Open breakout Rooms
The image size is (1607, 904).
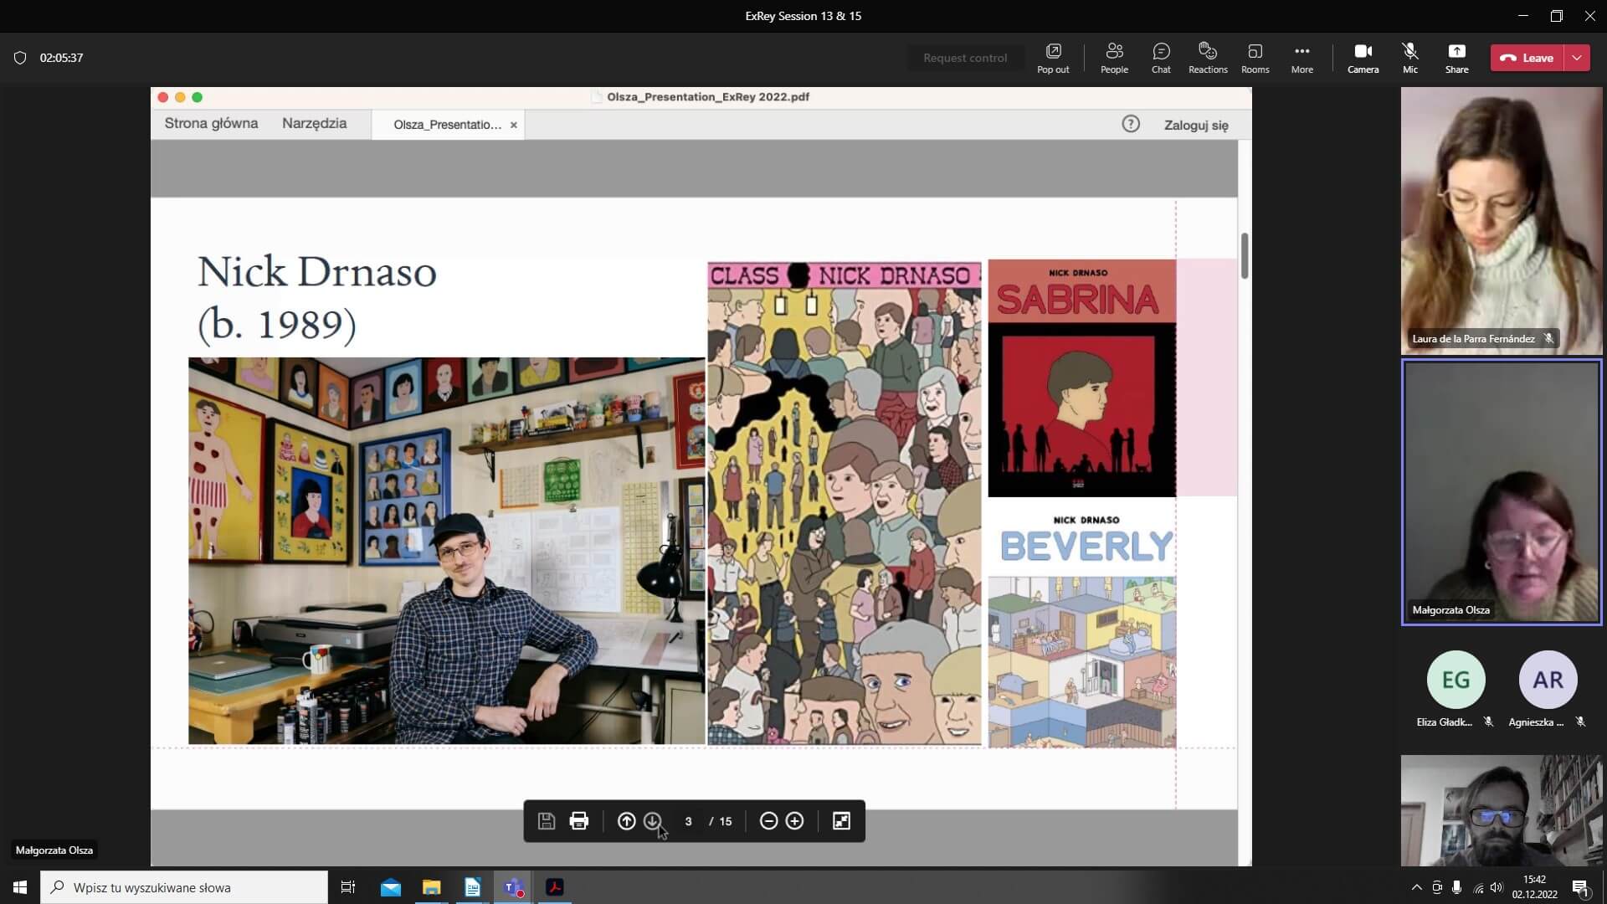click(x=1255, y=58)
